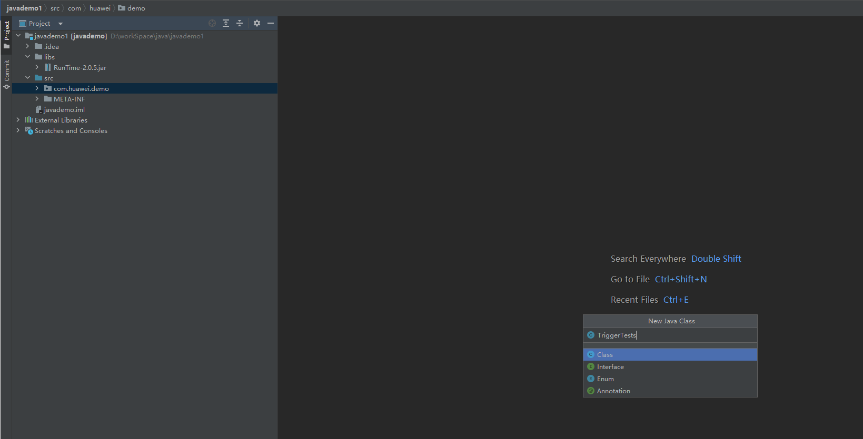Viewport: 863px width, 439px height.
Task: Click the External Libraries icon in the tree
Action: [29, 120]
